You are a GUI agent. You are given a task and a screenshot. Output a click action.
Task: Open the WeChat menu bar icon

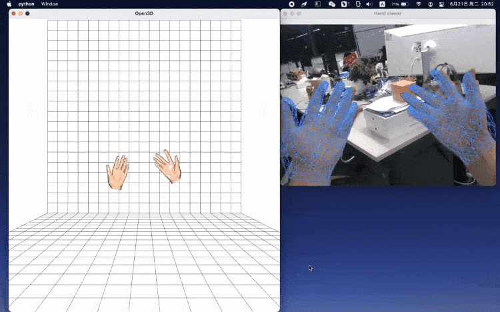tap(331, 4)
